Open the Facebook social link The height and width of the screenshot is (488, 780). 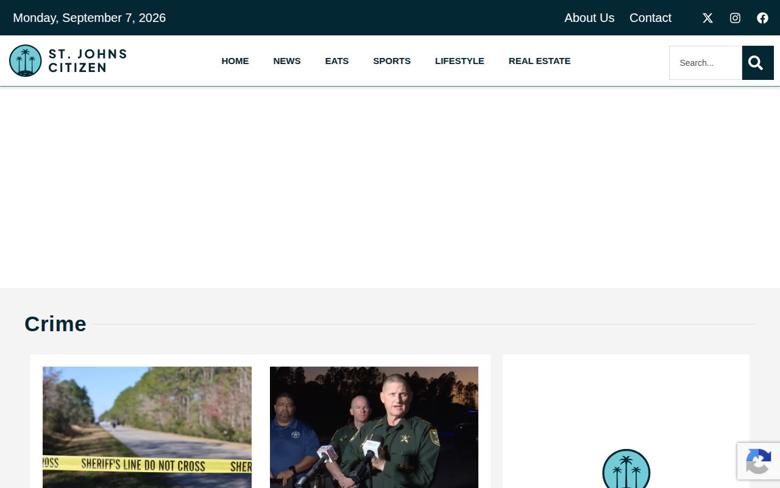(762, 18)
